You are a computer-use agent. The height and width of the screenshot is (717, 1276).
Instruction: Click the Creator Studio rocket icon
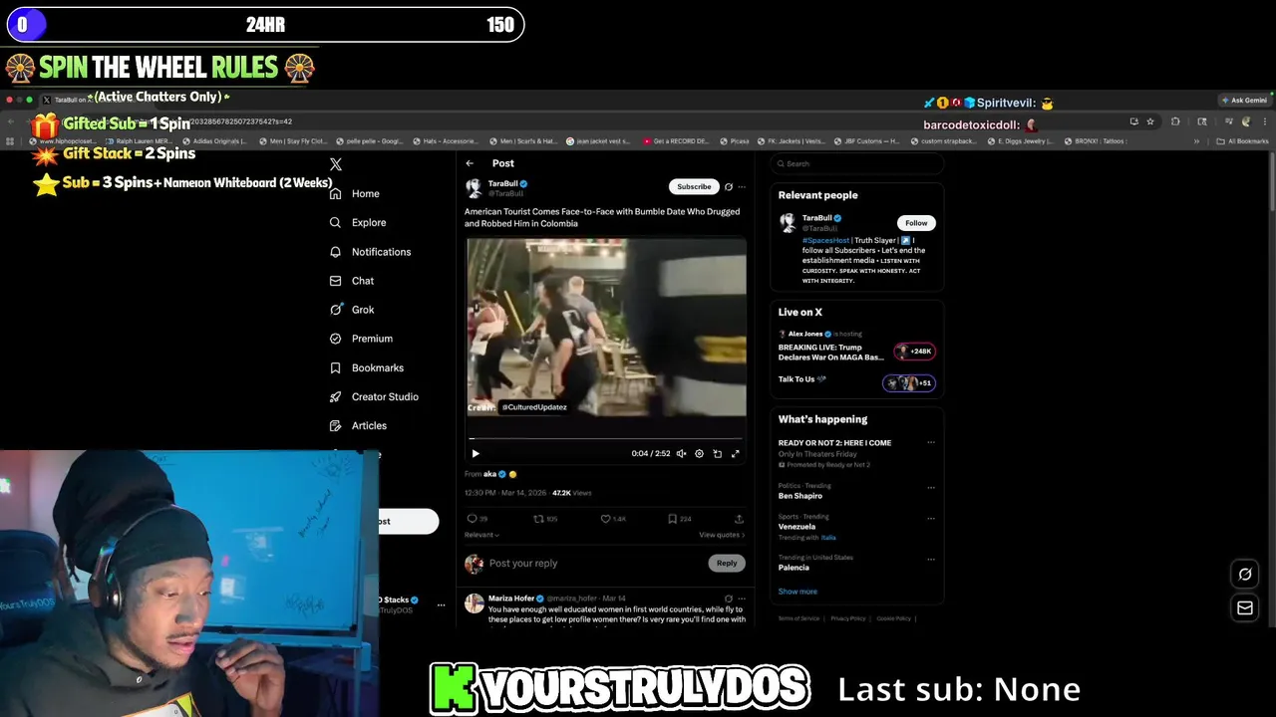(x=336, y=396)
